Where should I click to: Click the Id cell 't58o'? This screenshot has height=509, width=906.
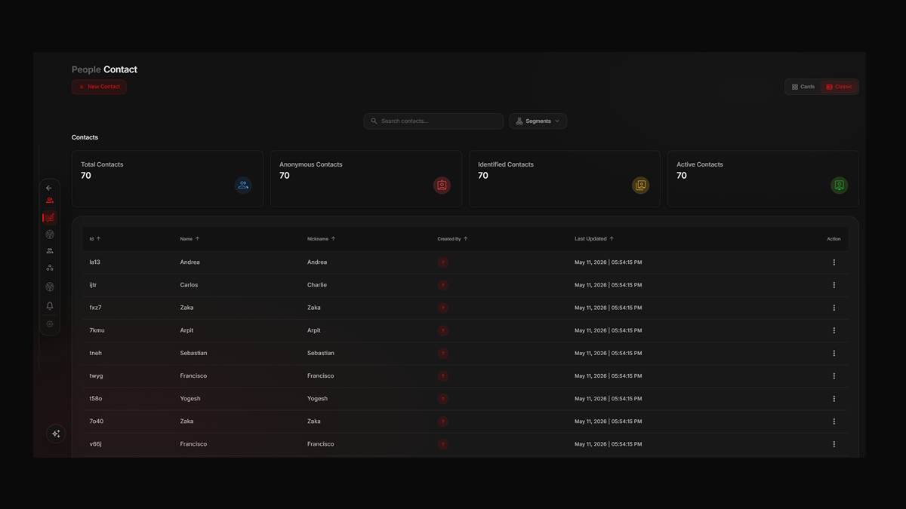point(95,398)
